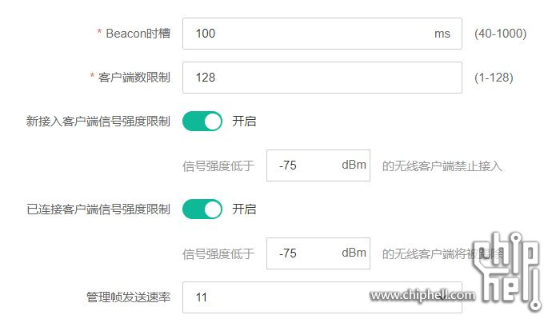Disable the new-client signal strength limit toggle
This screenshot has width=552, height=323.
coord(202,122)
